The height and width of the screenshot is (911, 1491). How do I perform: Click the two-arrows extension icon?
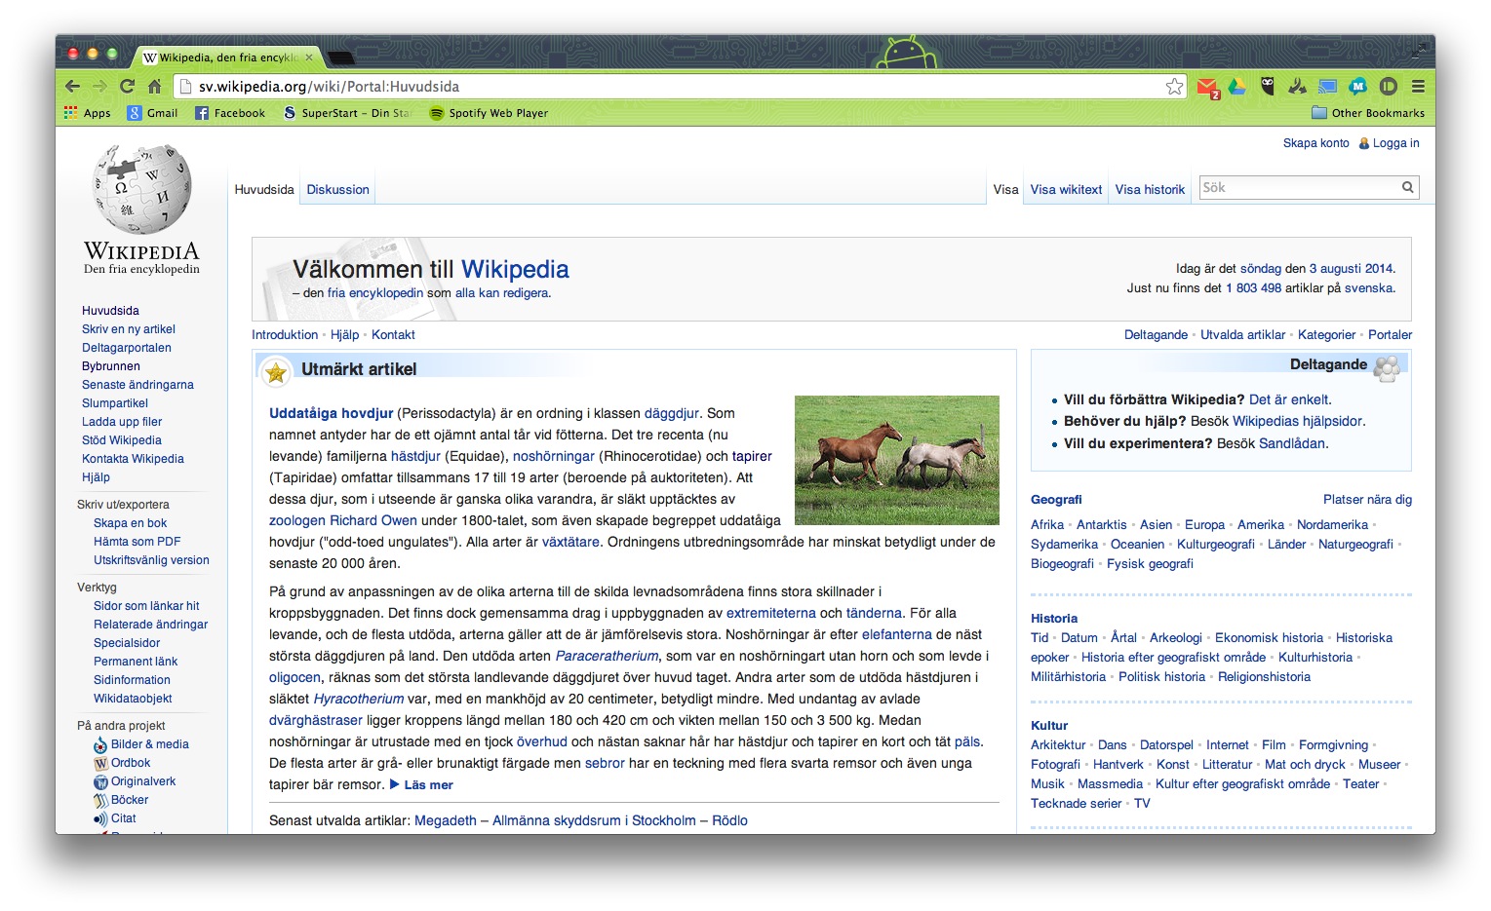[1297, 86]
